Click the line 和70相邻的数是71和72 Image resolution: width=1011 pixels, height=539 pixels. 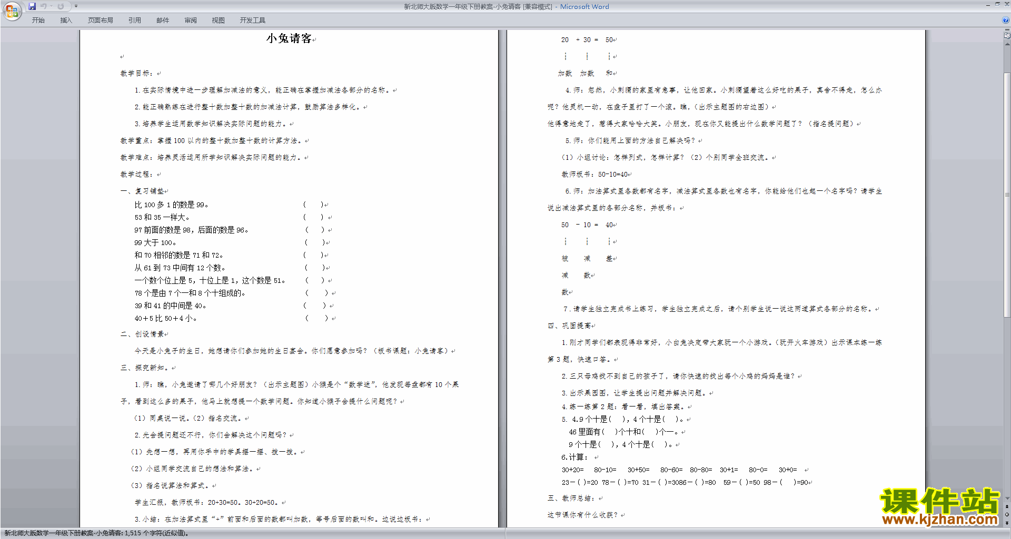(179, 255)
